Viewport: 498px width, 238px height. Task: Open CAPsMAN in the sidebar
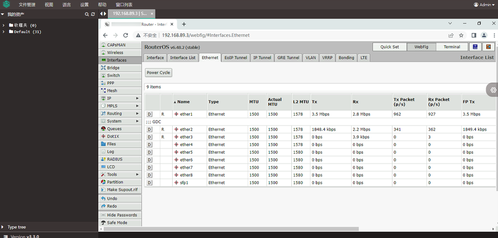pos(120,45)
